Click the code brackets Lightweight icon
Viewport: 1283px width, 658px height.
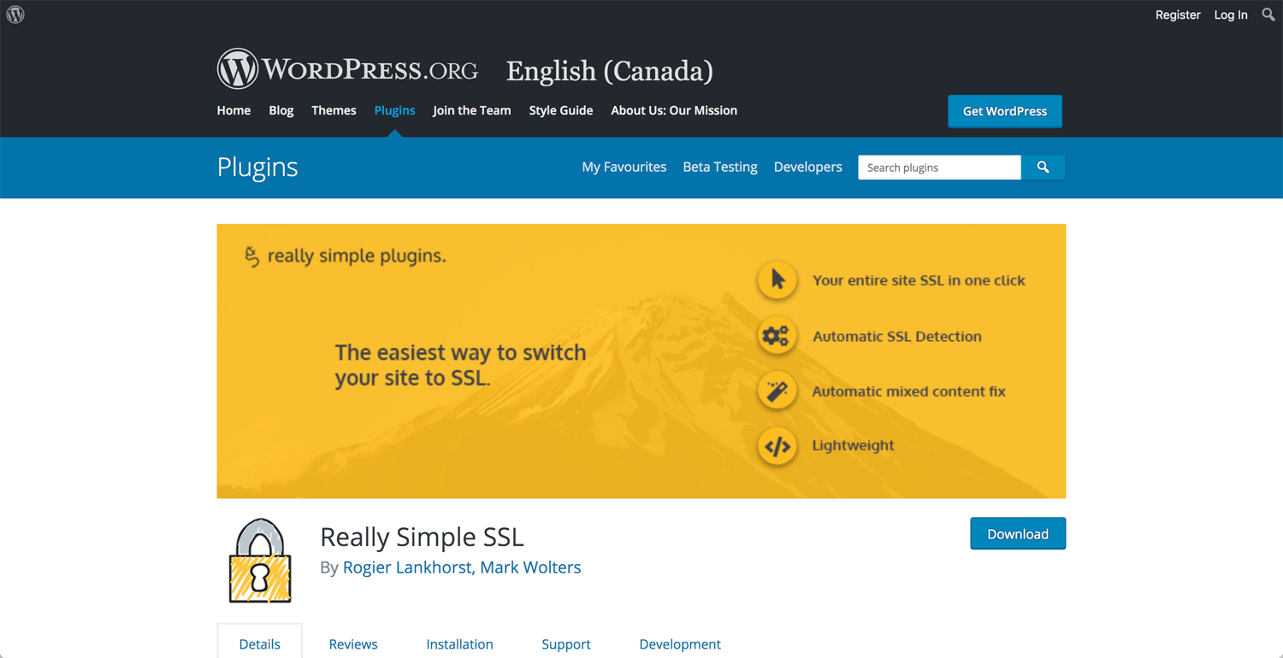pos(777,446)
